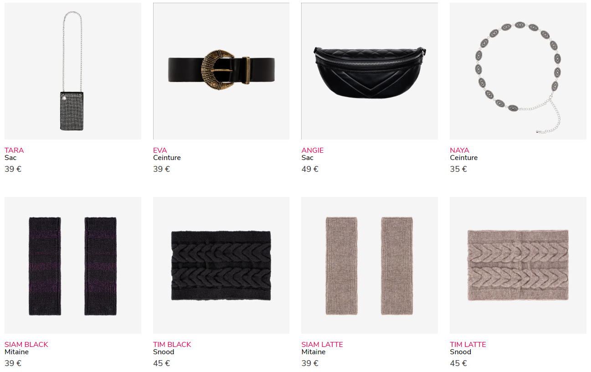This screenshot has height=372, width=591.
Task: Click the TIM BLACK product title
Action: pyautogui.click(x=172, y=344)
